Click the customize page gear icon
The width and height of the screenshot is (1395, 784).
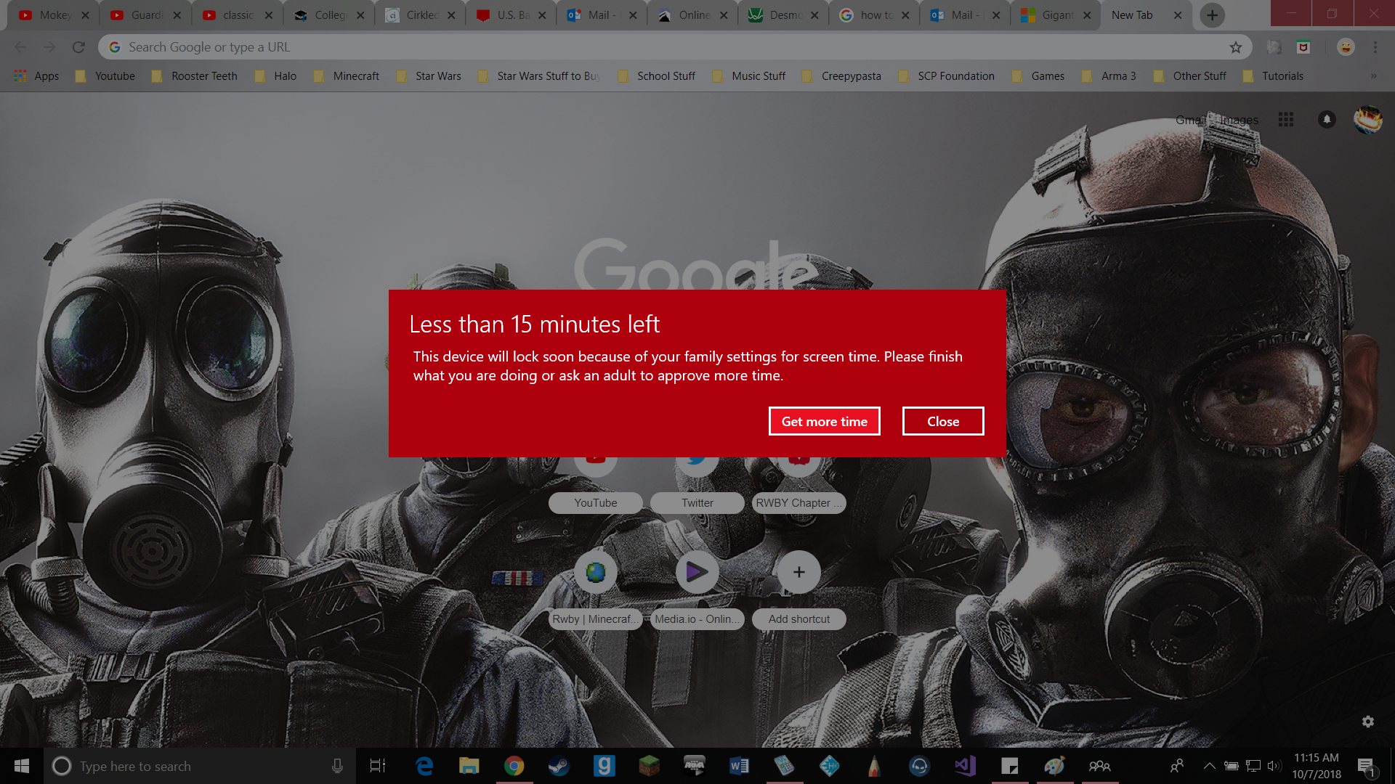(x=1368, y=722)
